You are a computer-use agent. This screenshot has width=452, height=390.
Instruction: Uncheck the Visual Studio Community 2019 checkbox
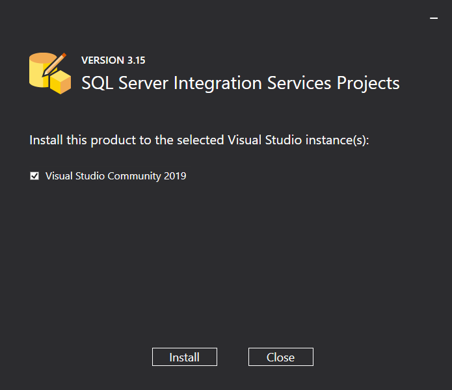click(34, 176)
